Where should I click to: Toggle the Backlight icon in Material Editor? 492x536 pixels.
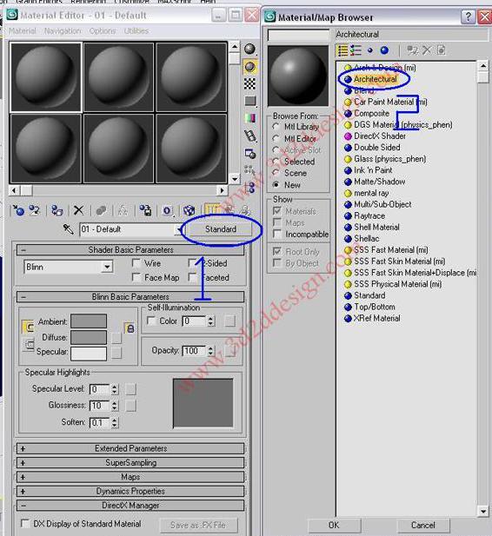pos(249,66)
